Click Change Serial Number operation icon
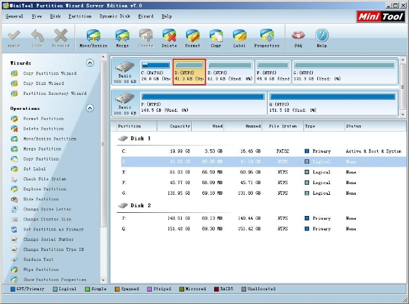The height and width of the screenshot is (304, 409). 14,239
